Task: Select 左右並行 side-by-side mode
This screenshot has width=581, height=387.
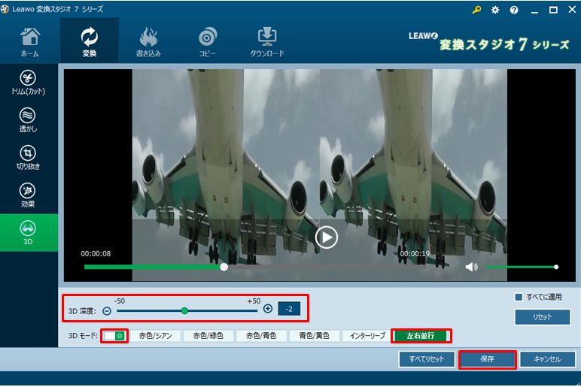Action: coord(421,336)
